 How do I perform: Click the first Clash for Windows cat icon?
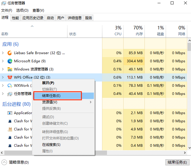tap(10, 121)
